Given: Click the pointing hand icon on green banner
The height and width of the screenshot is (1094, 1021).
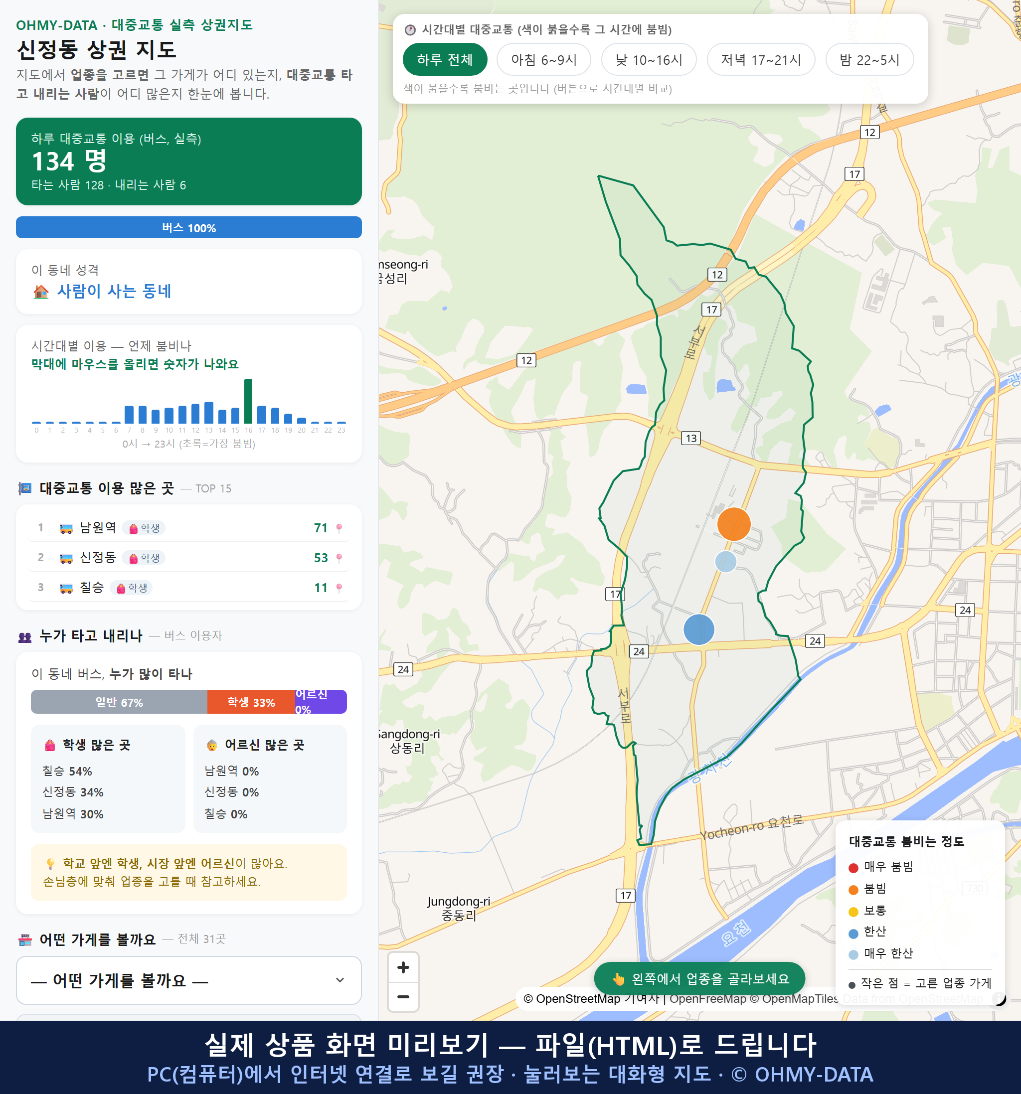Looking at the screenshot, I should (x=619, y=979).
